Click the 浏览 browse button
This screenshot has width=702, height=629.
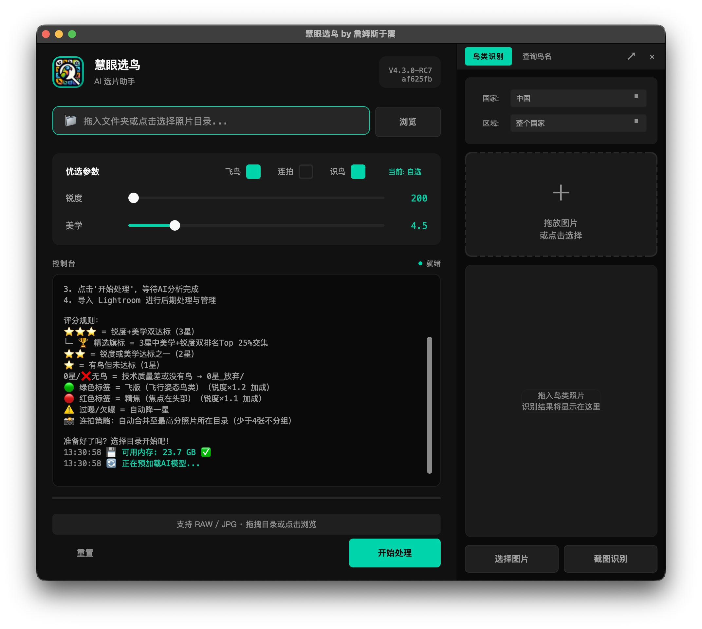coord(408,122)
